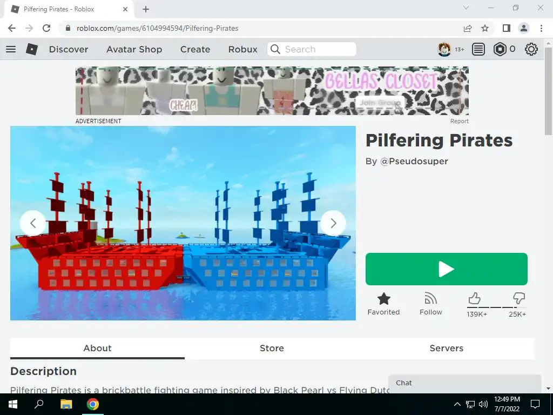Image resolution: width=553 pixels, height=415 pixels.
Task: Open the notifications feed icon
Action: tap(478, 49)
